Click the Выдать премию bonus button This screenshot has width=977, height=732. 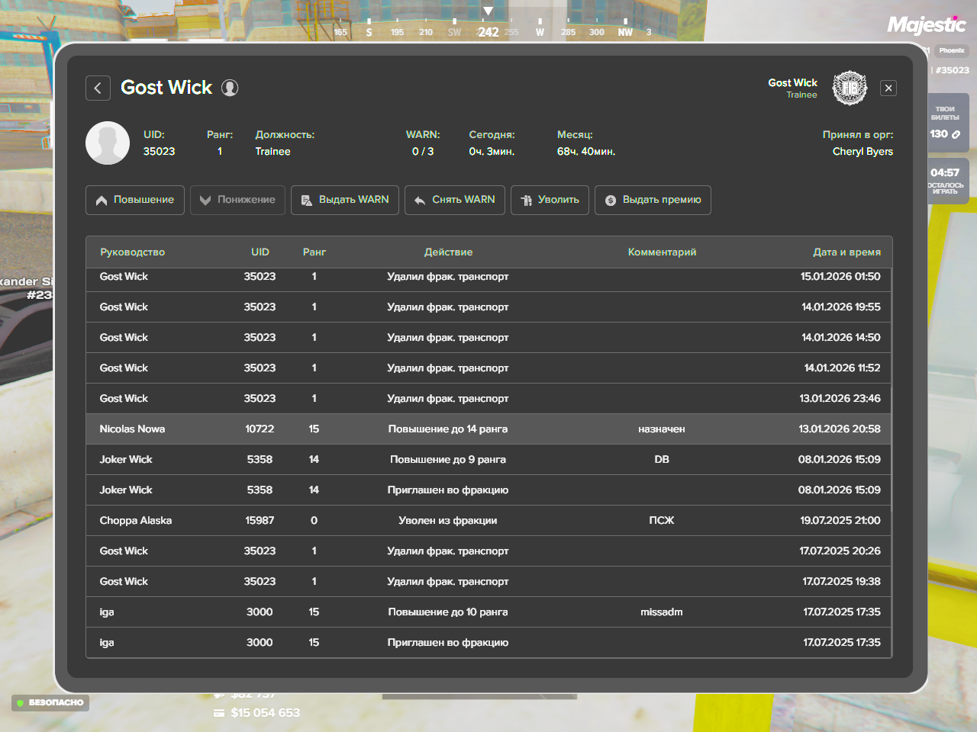click(653, 200)
